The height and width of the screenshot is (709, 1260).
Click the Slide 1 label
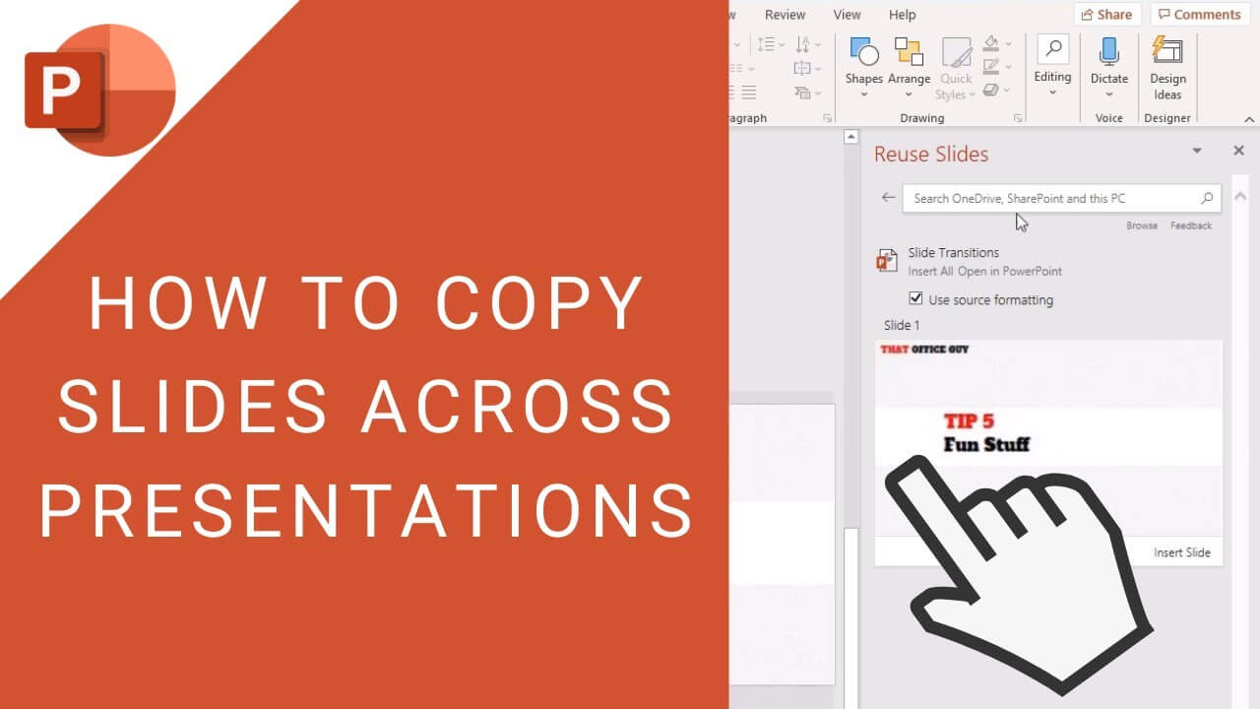click(x=902, y=325)
